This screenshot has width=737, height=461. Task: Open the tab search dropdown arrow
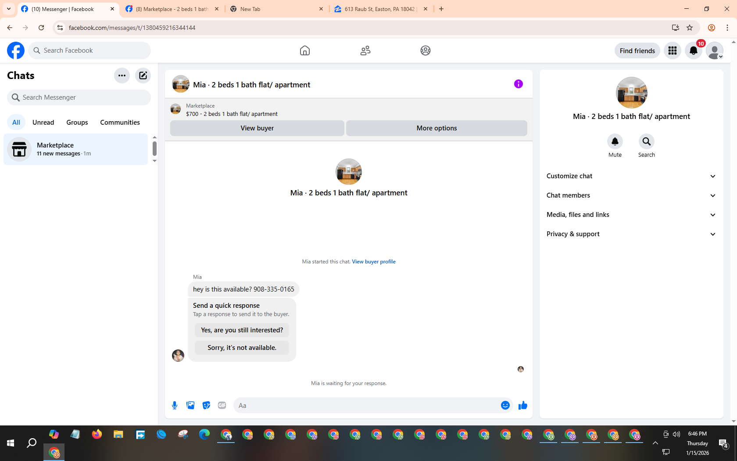9,9
